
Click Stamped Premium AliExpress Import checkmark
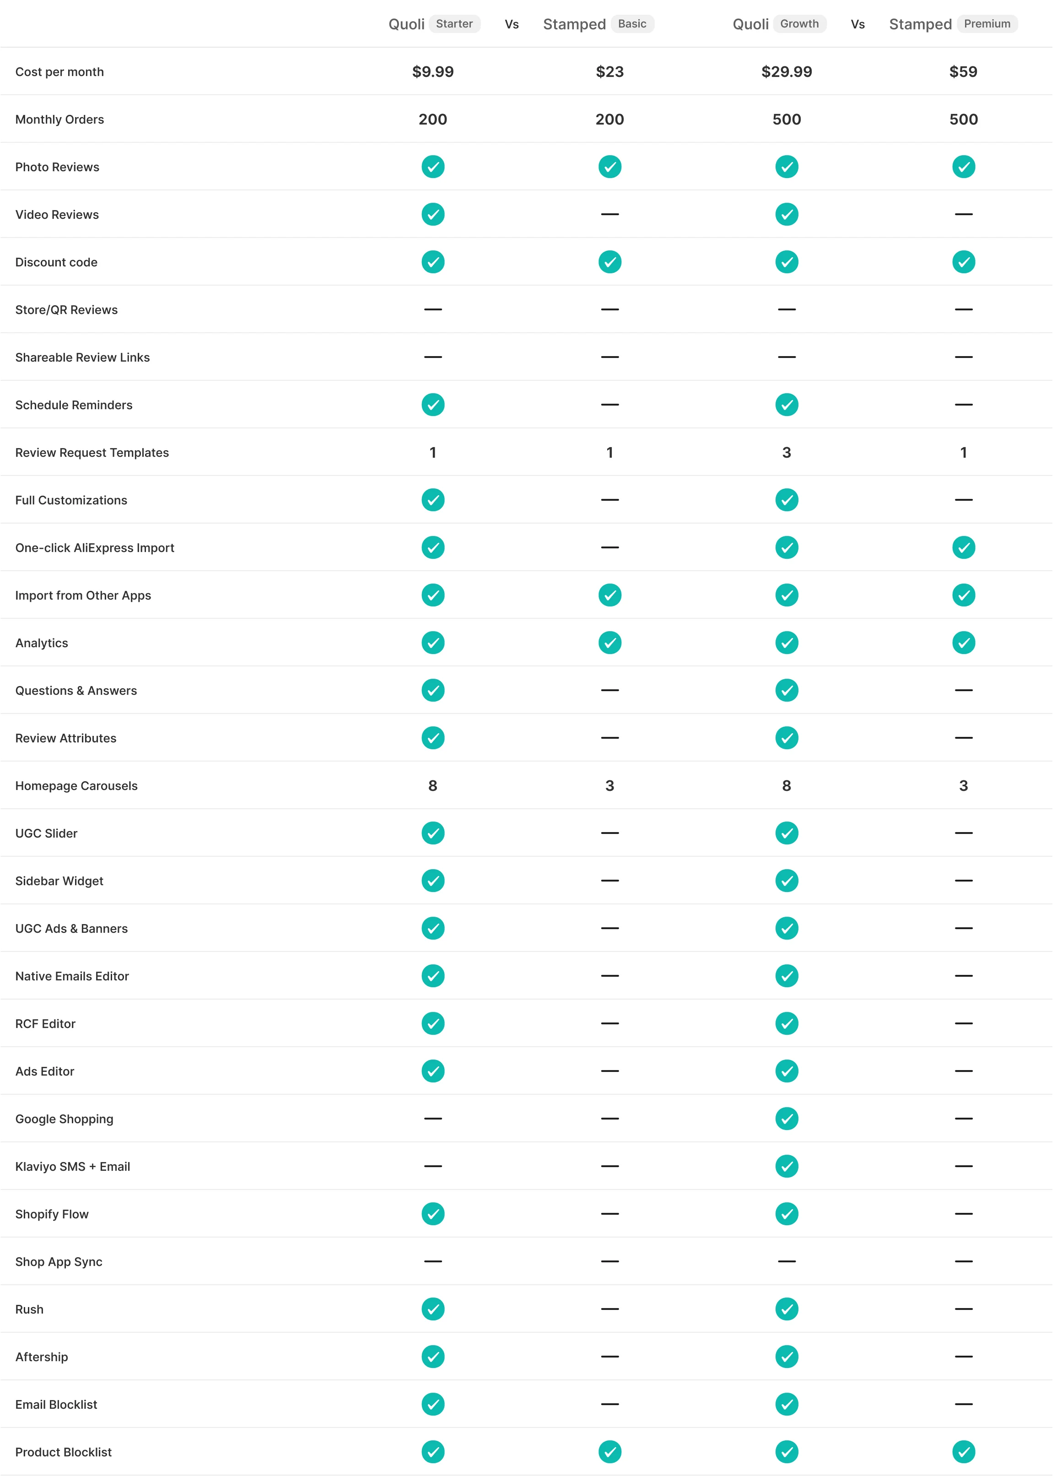coord(964,547)
